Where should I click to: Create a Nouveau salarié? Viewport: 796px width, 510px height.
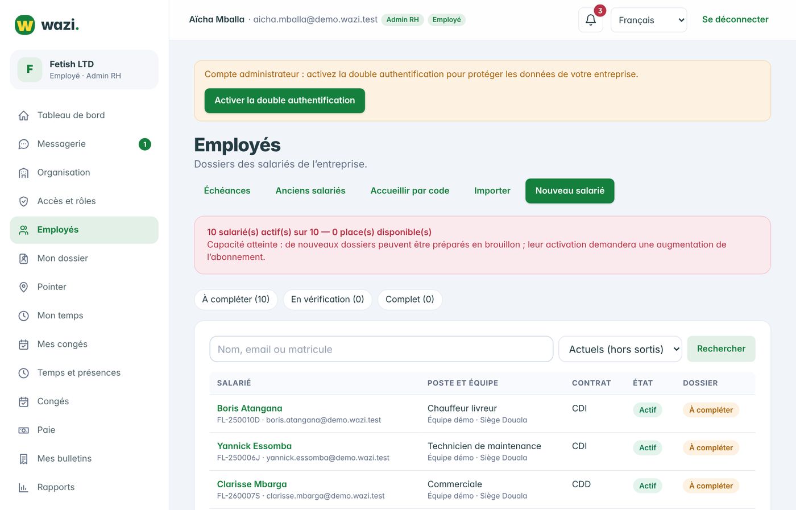(570, 190)
